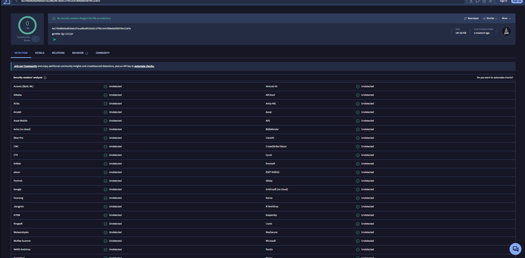Click vendor name 'Bkav Pro'
This screenshot has height=258, width=525.
tap(19, 138)
